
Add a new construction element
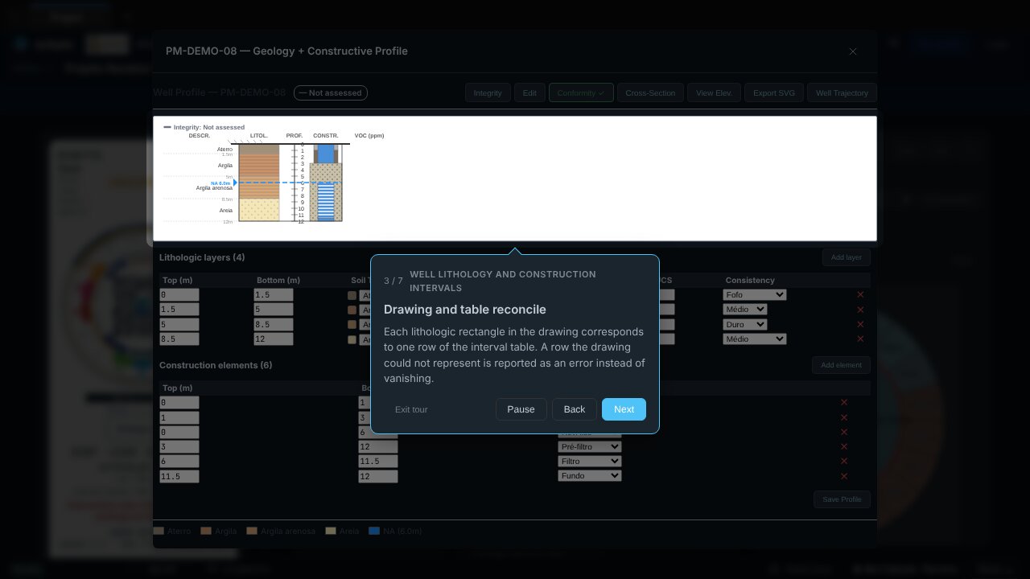click(x=841, y=365)
